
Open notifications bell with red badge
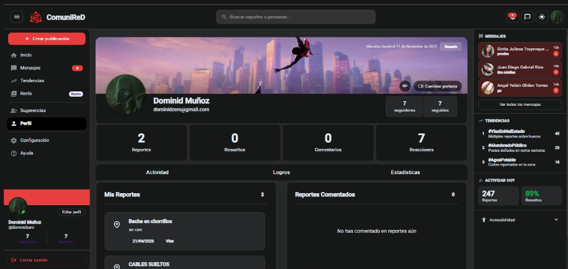(512, 17)
